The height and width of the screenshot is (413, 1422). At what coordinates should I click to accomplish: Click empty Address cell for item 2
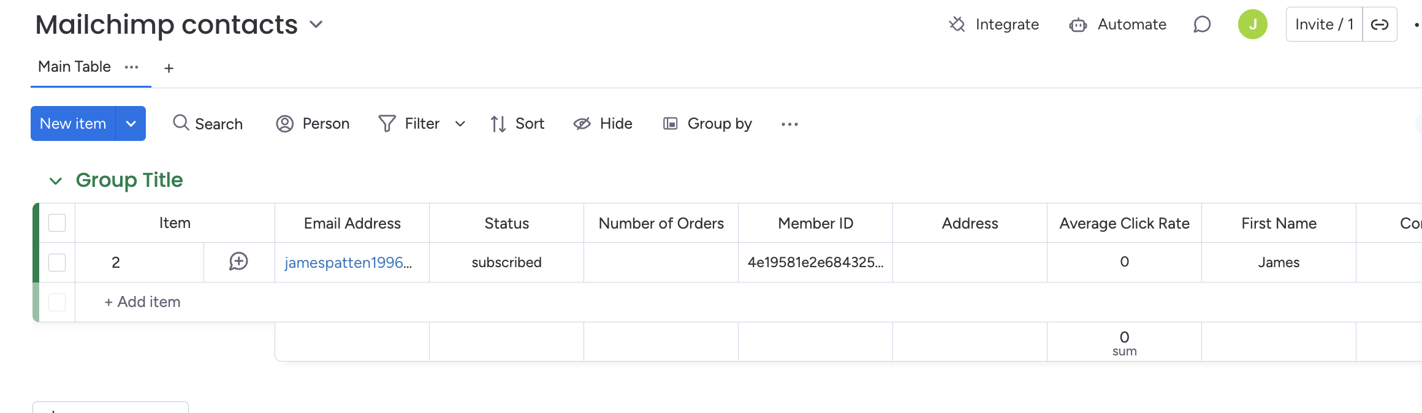[970, 262]
